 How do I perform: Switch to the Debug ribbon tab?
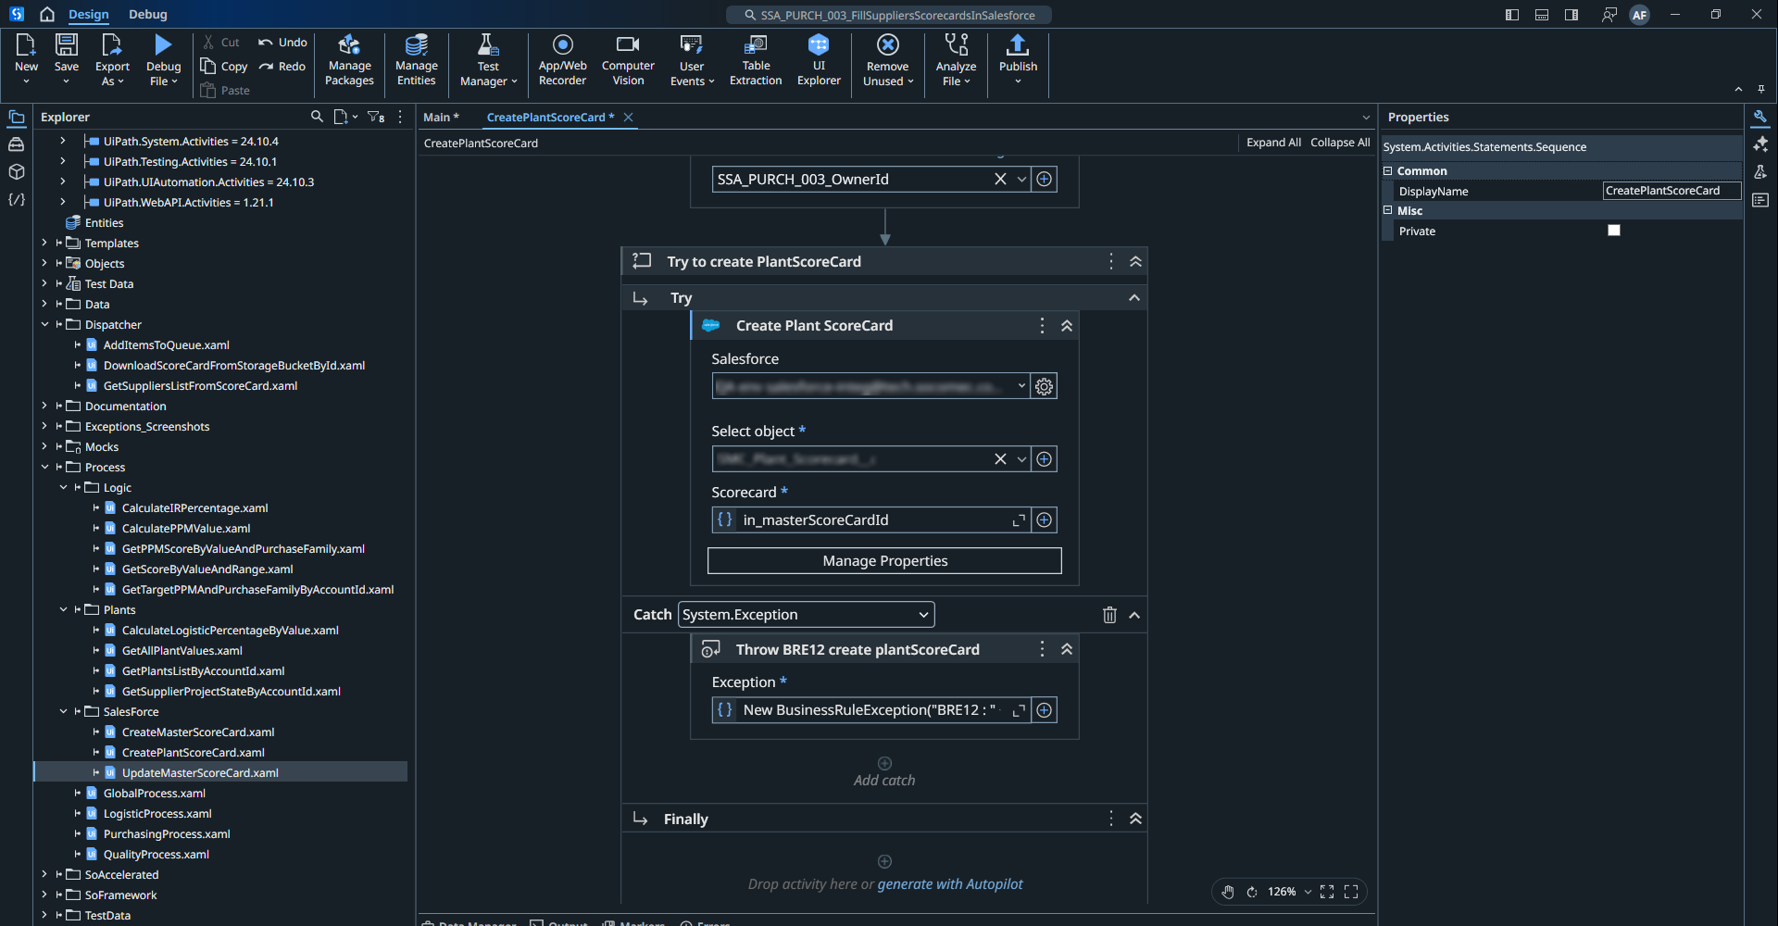pyautogui.click(x=148, y=14)
